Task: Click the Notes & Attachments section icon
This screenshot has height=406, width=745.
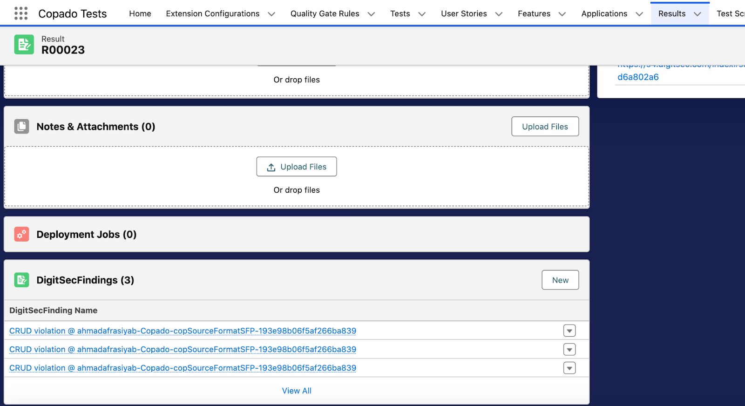Action: pyautogui.click(x=21, y=126)
